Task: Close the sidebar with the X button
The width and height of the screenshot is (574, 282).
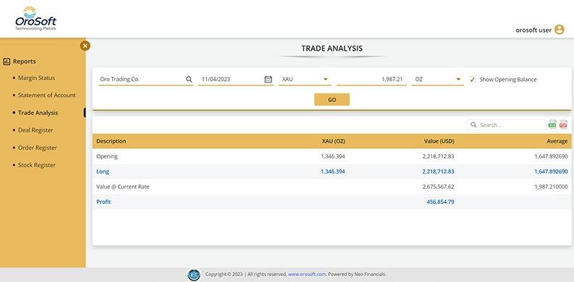Action: click(x=85, y=46)
